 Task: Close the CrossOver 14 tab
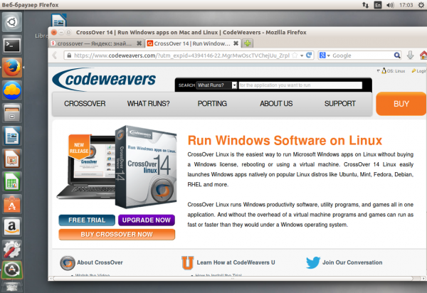[236, 43]
